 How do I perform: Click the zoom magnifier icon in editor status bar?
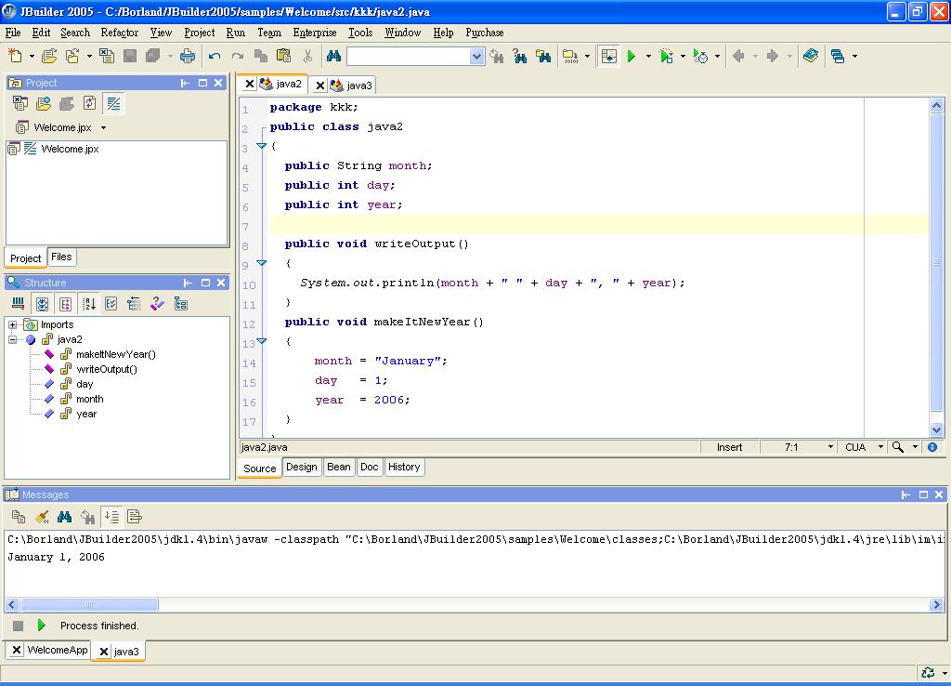coord(898,447)
